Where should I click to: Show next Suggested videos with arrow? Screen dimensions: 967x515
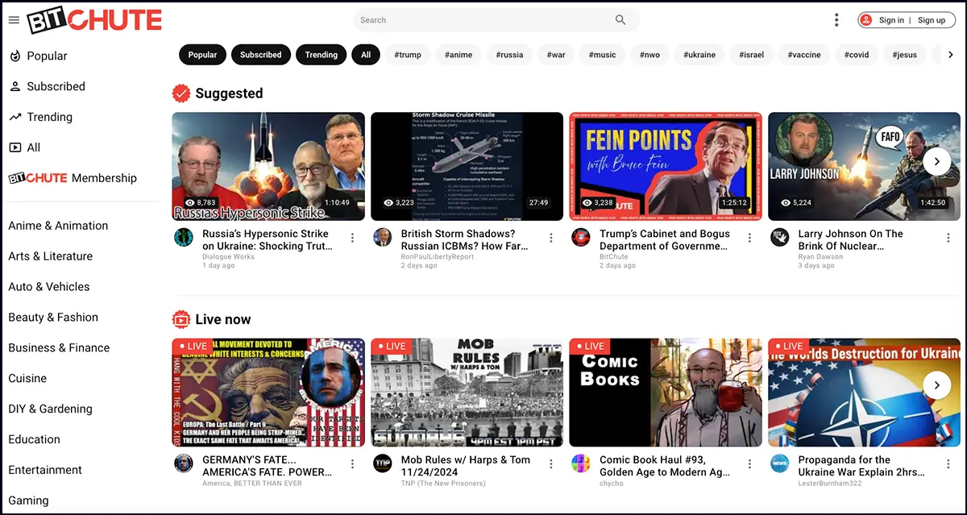coord(936,161)
